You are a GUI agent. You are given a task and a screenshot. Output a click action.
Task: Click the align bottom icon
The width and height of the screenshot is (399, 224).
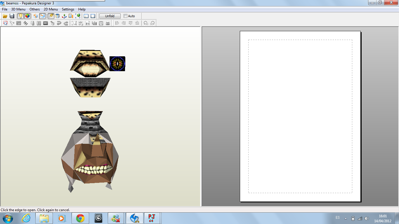tap(137, 23)
